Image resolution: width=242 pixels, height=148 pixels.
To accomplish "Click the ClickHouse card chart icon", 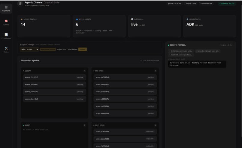I will pyautogui.click(x=132, y=19).
